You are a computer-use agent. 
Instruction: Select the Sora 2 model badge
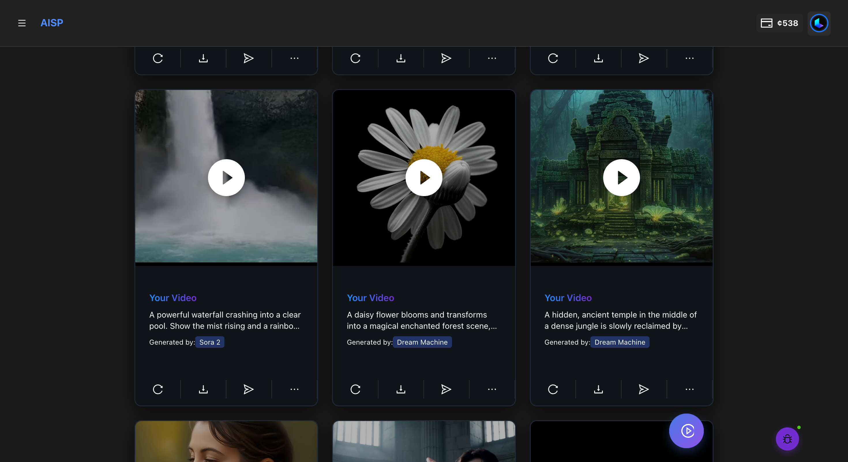click(210, 342)
